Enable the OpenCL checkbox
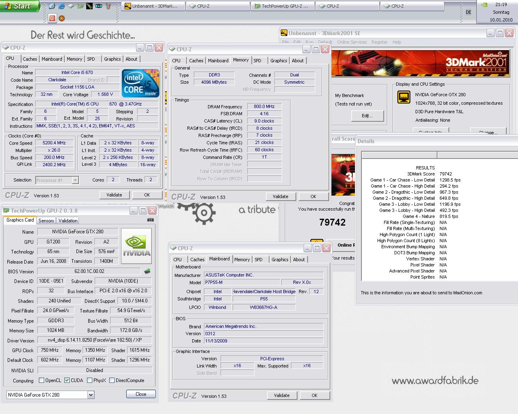 pos(41,380)
